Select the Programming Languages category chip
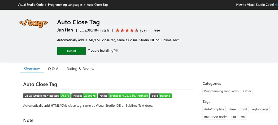 [x=221, y=91]
